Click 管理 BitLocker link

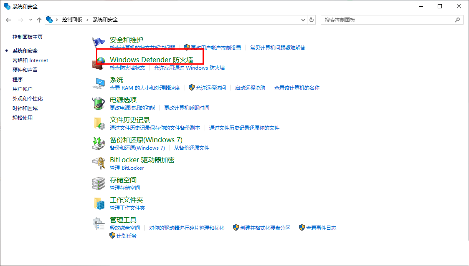[x=127, y=168]
